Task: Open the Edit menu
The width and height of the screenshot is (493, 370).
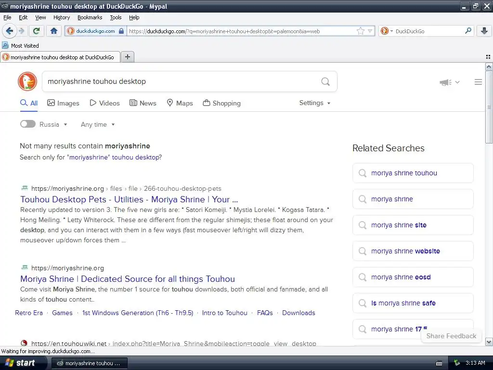Action: point(23,17)
